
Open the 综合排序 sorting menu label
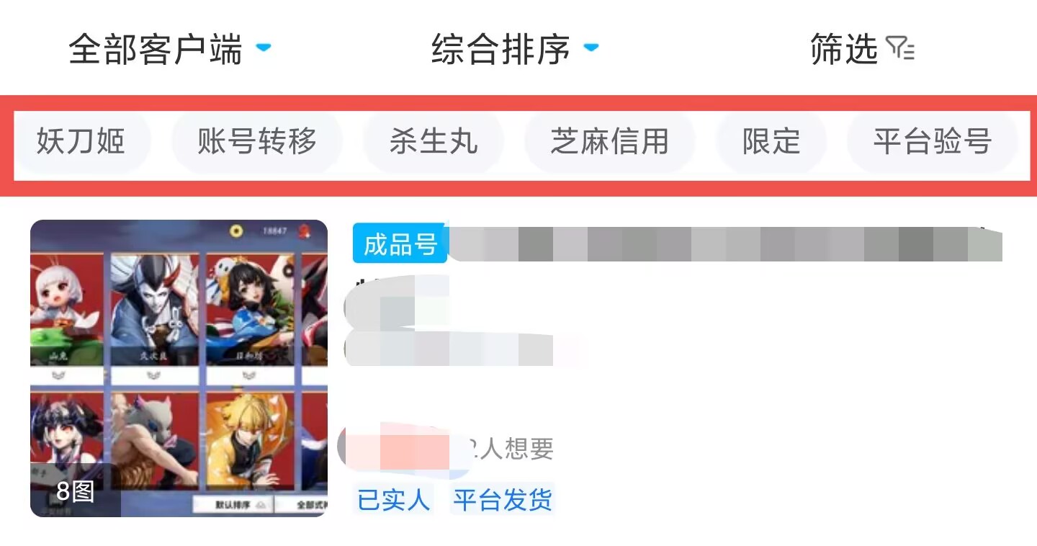point(500,50)
